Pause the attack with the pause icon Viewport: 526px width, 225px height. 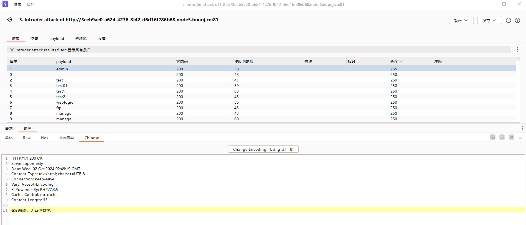click(508, 21)
